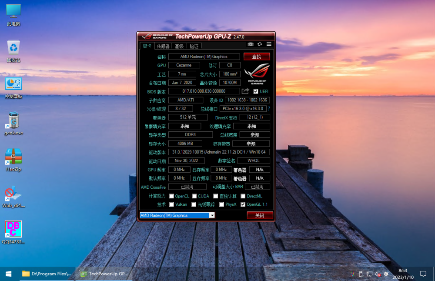Image resolution: width=435 pixels, height=281 pixels.
Task: Click the C8 revision field
Action: coord(230,65)
